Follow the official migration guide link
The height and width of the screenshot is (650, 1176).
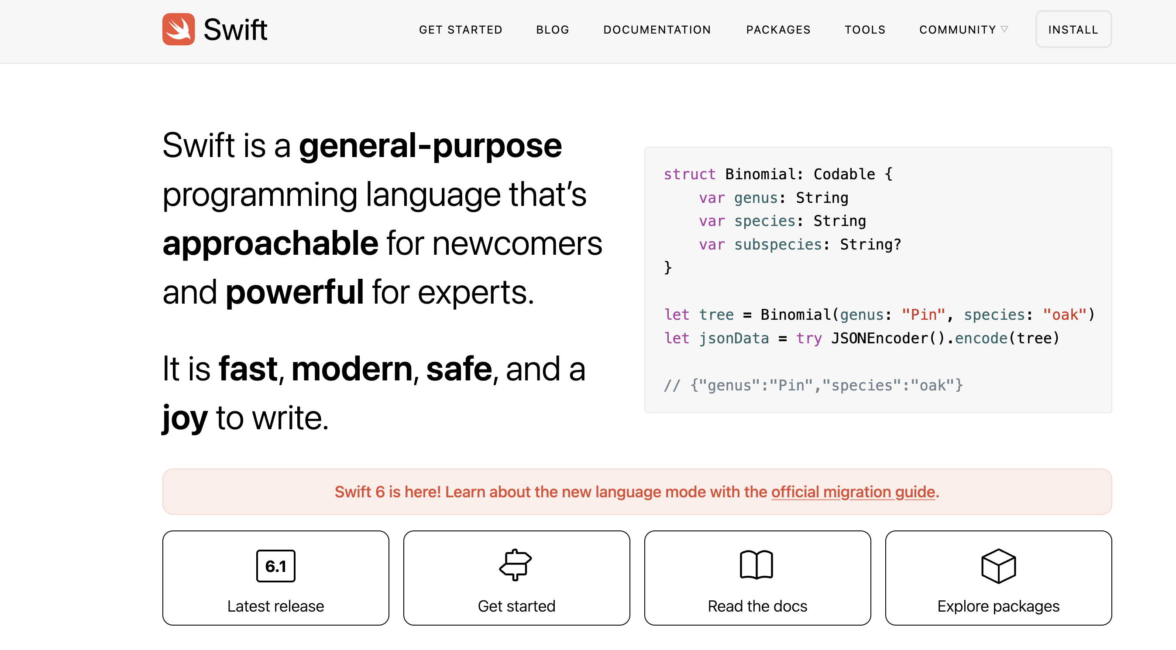pyautogui.click(x=853, y=492)
